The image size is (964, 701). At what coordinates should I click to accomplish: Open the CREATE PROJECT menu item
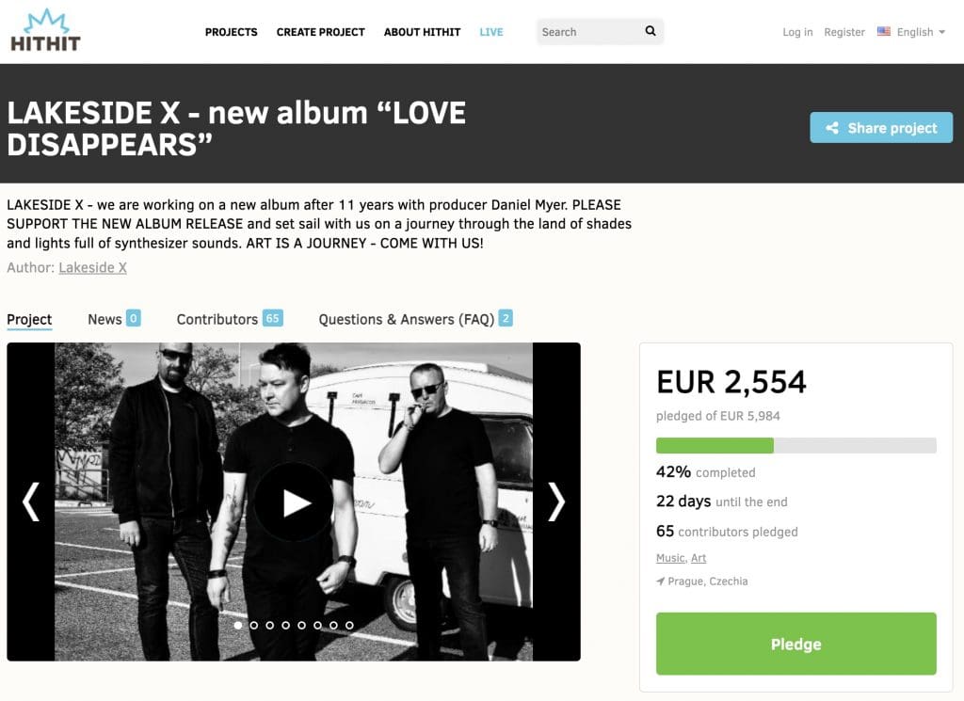(320, 32)
